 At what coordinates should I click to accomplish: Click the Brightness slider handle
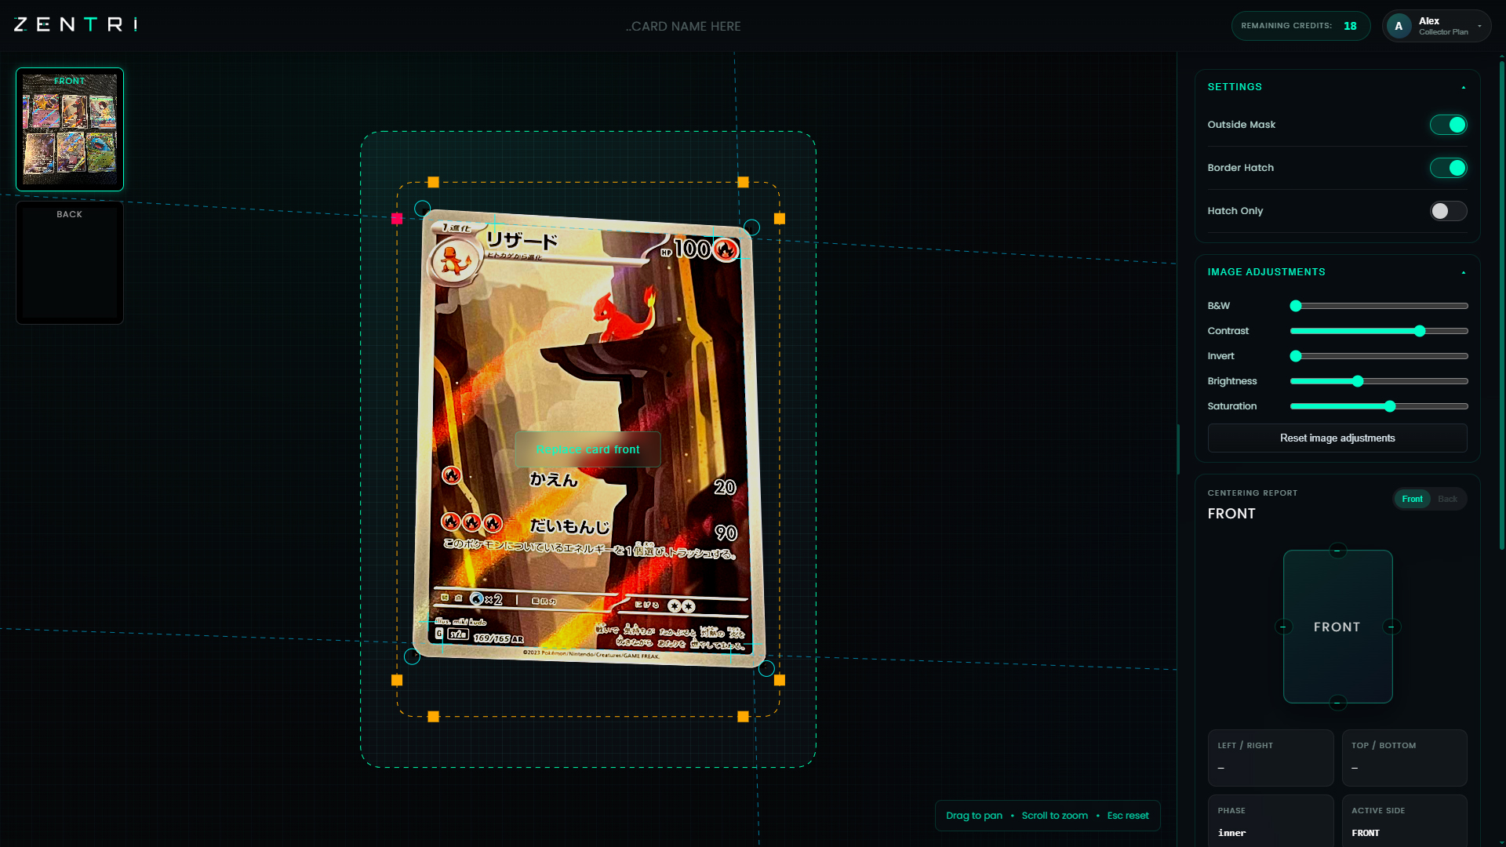(x=1358, y=381)
